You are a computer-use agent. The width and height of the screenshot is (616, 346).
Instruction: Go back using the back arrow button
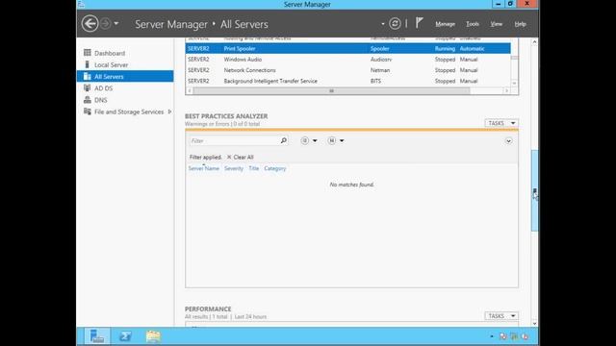pos(90,23)
